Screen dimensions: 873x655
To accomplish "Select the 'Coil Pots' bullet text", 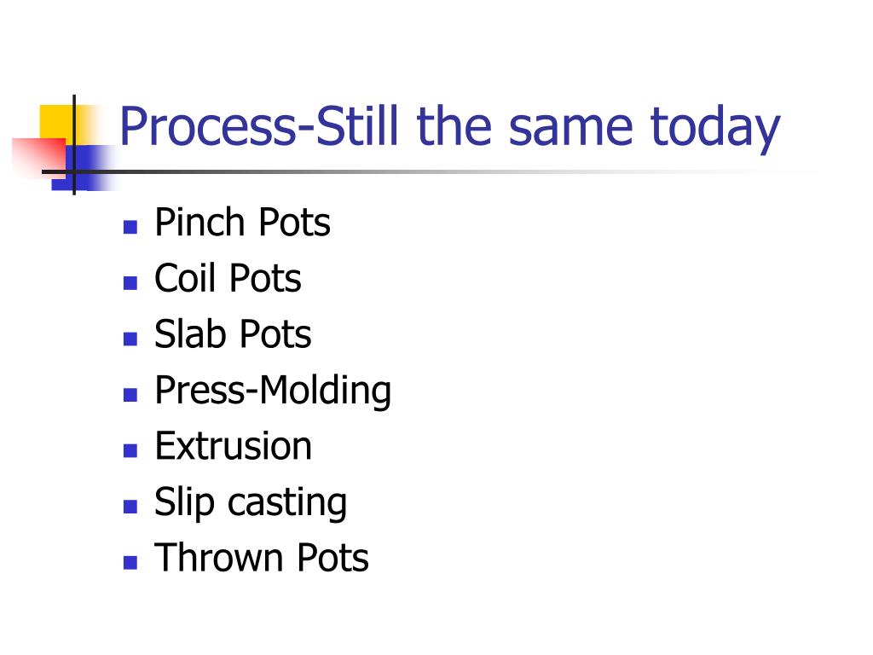I will pyautogui.click(x=228, y=278).
